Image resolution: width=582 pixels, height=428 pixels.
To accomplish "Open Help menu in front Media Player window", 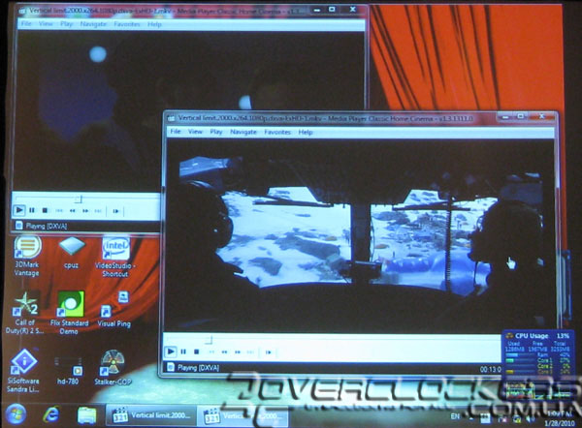I will click(306, 133).
